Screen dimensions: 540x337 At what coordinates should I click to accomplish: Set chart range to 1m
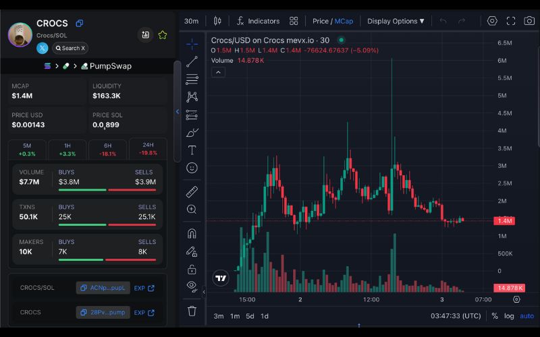235,316
